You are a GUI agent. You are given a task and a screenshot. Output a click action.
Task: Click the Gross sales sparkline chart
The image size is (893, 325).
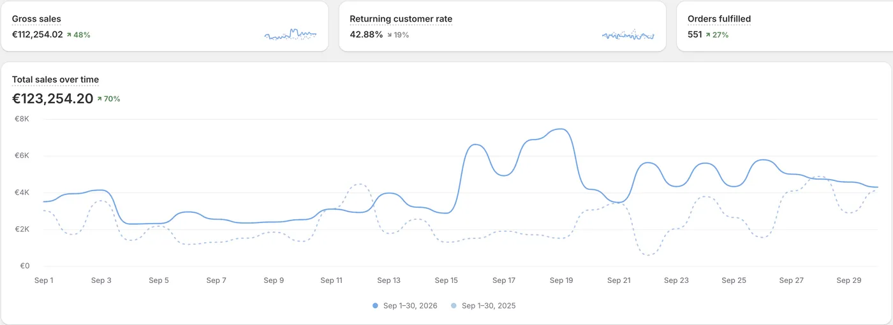pyautogui.click(x=291, y=34)
